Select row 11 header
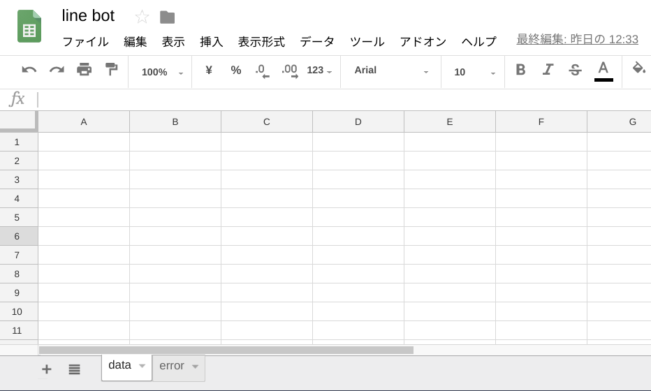The image size is (651, 391). click(x=19, y=330)
